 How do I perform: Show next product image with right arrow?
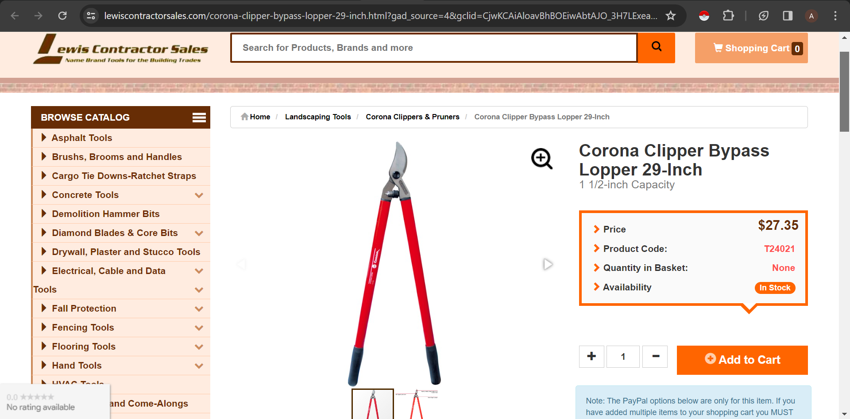pos(548,264)
